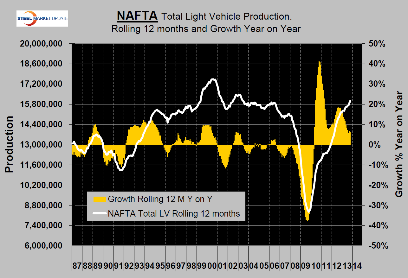Select year 87 on the time axis
408x278 pixels.
(x=77, y=265)
